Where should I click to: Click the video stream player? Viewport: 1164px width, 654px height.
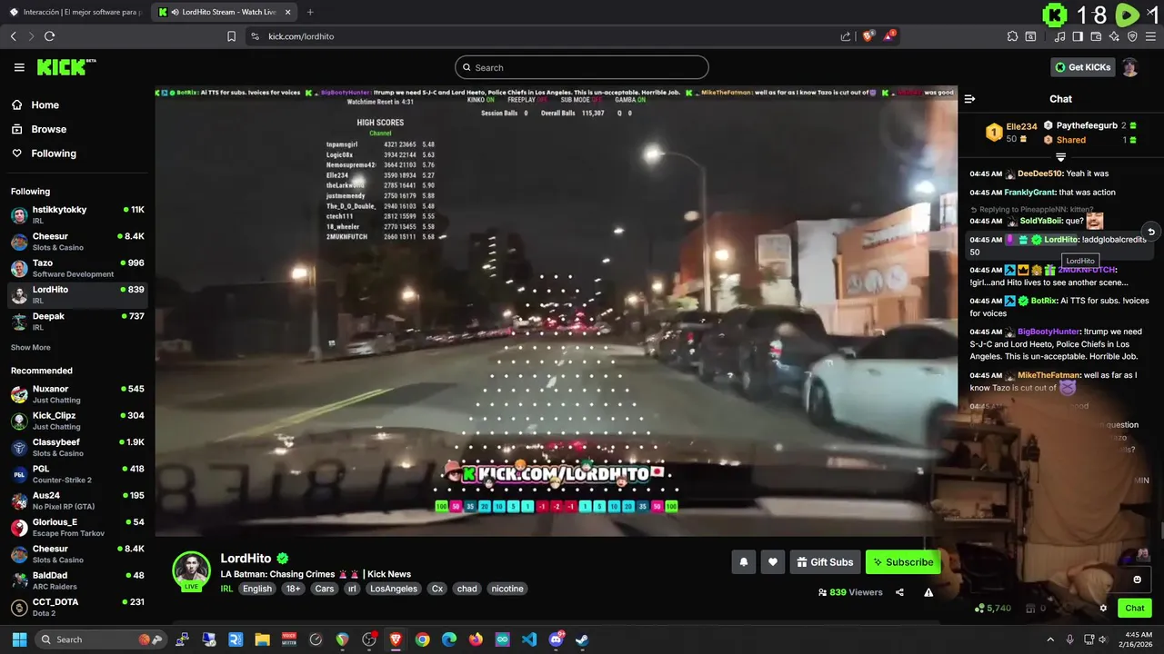click(556, 312)
